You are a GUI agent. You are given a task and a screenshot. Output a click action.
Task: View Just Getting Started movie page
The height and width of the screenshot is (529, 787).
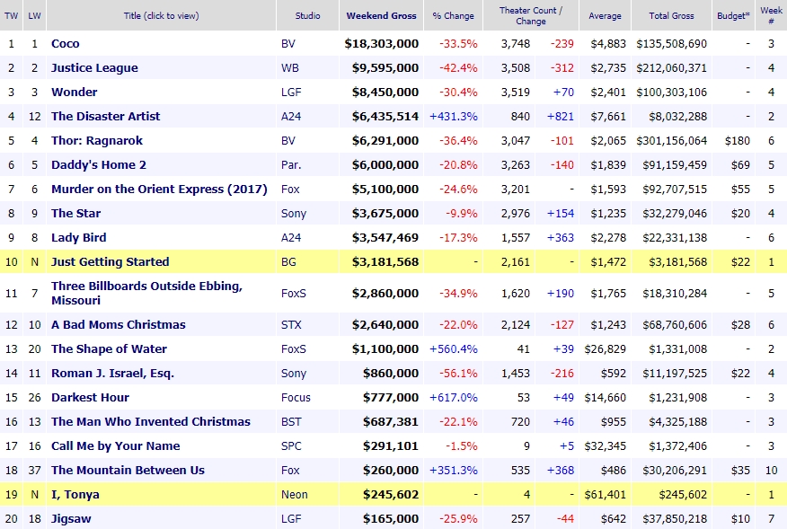click(110, 262)
